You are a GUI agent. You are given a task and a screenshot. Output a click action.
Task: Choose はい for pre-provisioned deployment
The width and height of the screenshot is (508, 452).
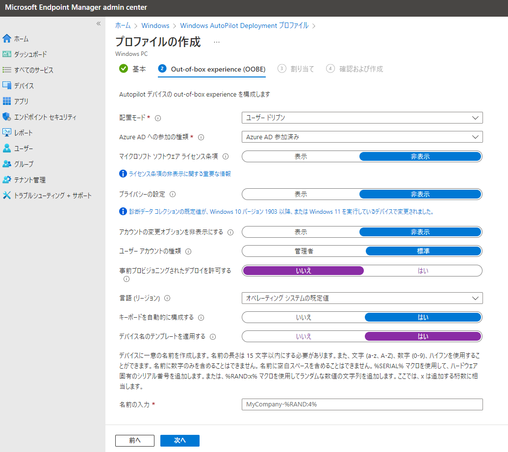(423, 271)
